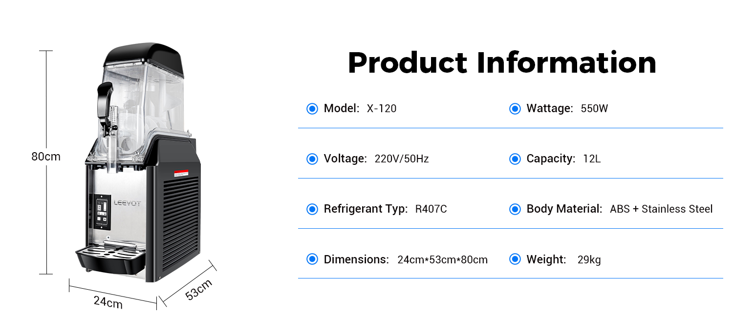This screenshot has height=317, width=733.
Task: Click the red warning label on the side panel
Action: (x=182, y=173)
